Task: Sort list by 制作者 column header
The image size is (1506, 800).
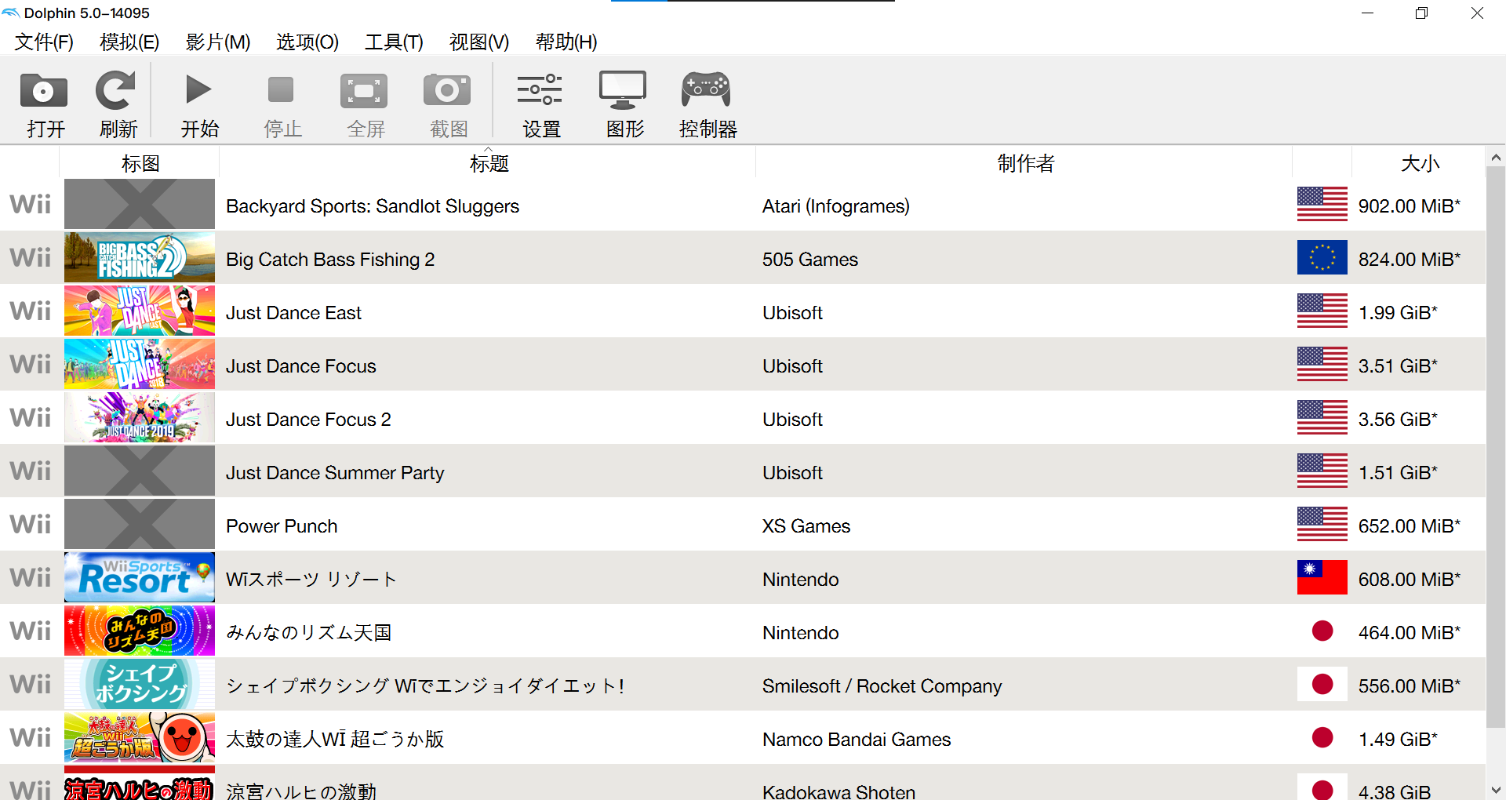Action: click(1024, 163)
